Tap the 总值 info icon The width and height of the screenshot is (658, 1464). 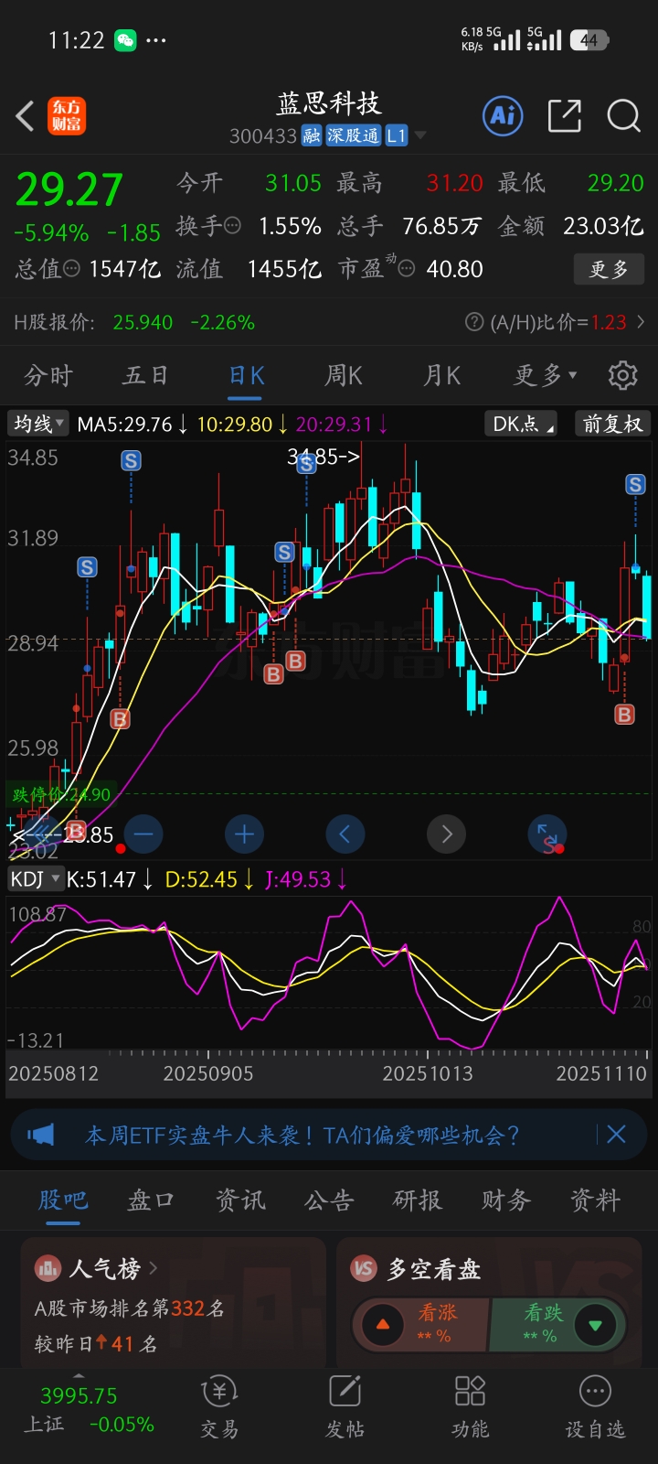(71, 269)
